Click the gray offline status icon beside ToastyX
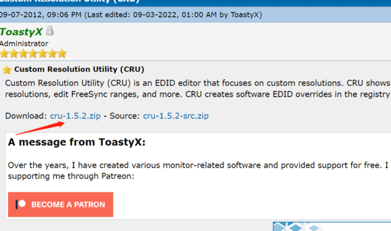The image size is (391, 231). tap(50, 31)
